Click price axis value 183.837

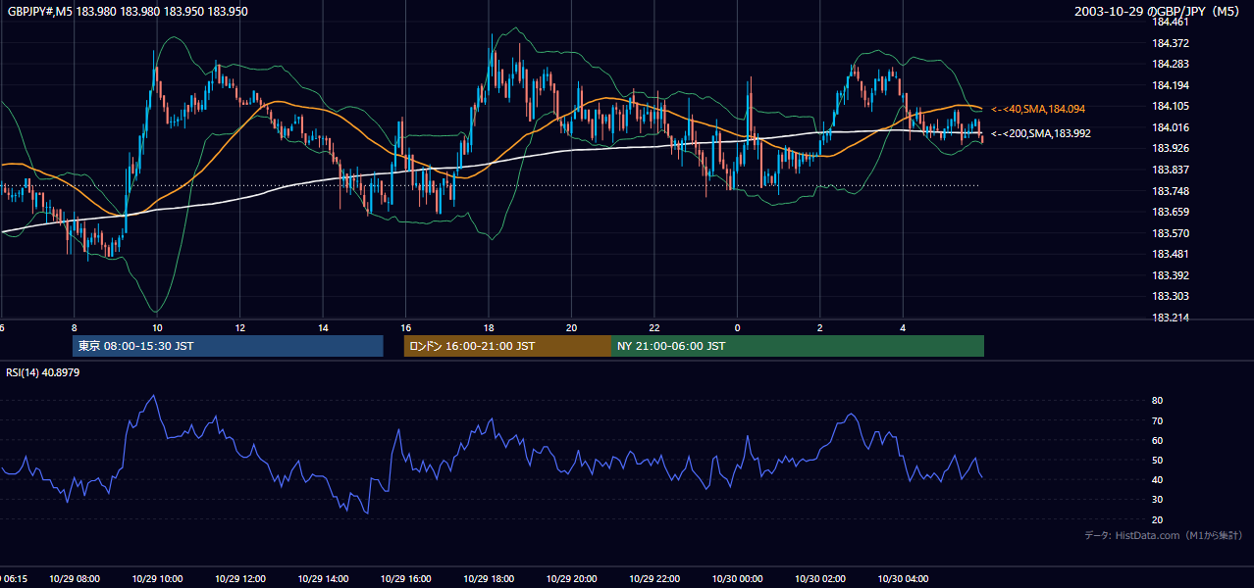click(x=1172, y=170)
